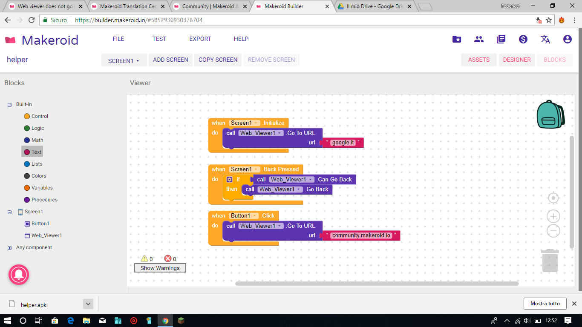582x327 pixels.
Task: Open the dollar donate icon
Action: pos(523,39)
